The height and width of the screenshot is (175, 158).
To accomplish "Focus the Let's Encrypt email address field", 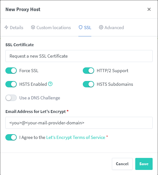I will point(79,123).
